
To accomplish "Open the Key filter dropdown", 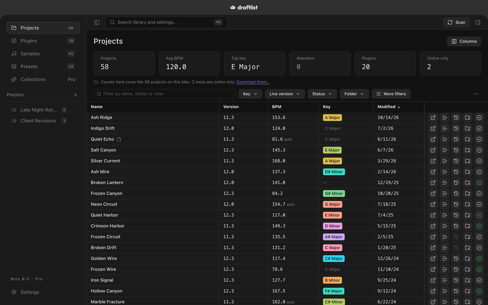I will click(x=250, y=94).
